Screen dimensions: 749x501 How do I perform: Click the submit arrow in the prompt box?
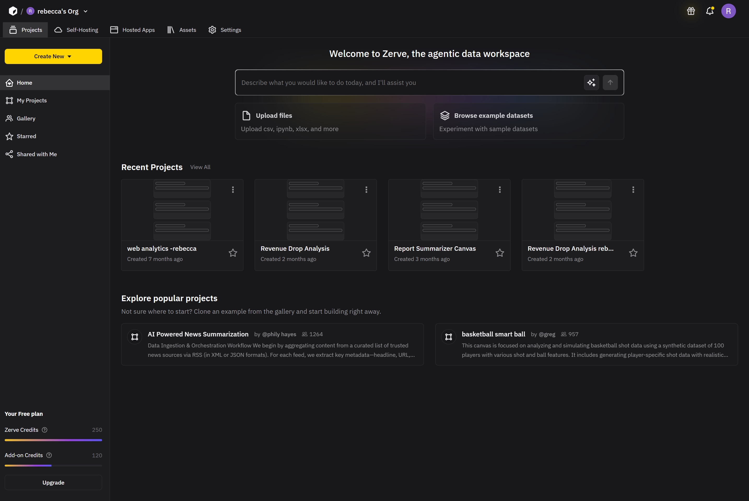[610, 83]
